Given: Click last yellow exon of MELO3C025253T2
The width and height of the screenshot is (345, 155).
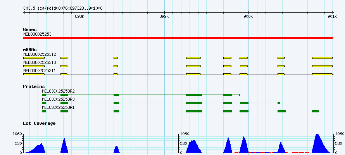Looking at the screenshot, I should coord(323,58).
